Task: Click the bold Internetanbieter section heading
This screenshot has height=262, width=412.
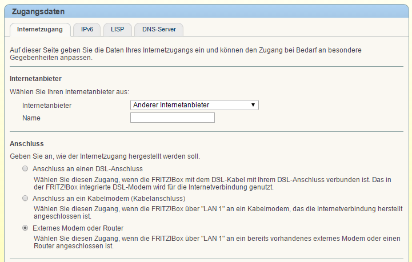Action: click(35, 78)
